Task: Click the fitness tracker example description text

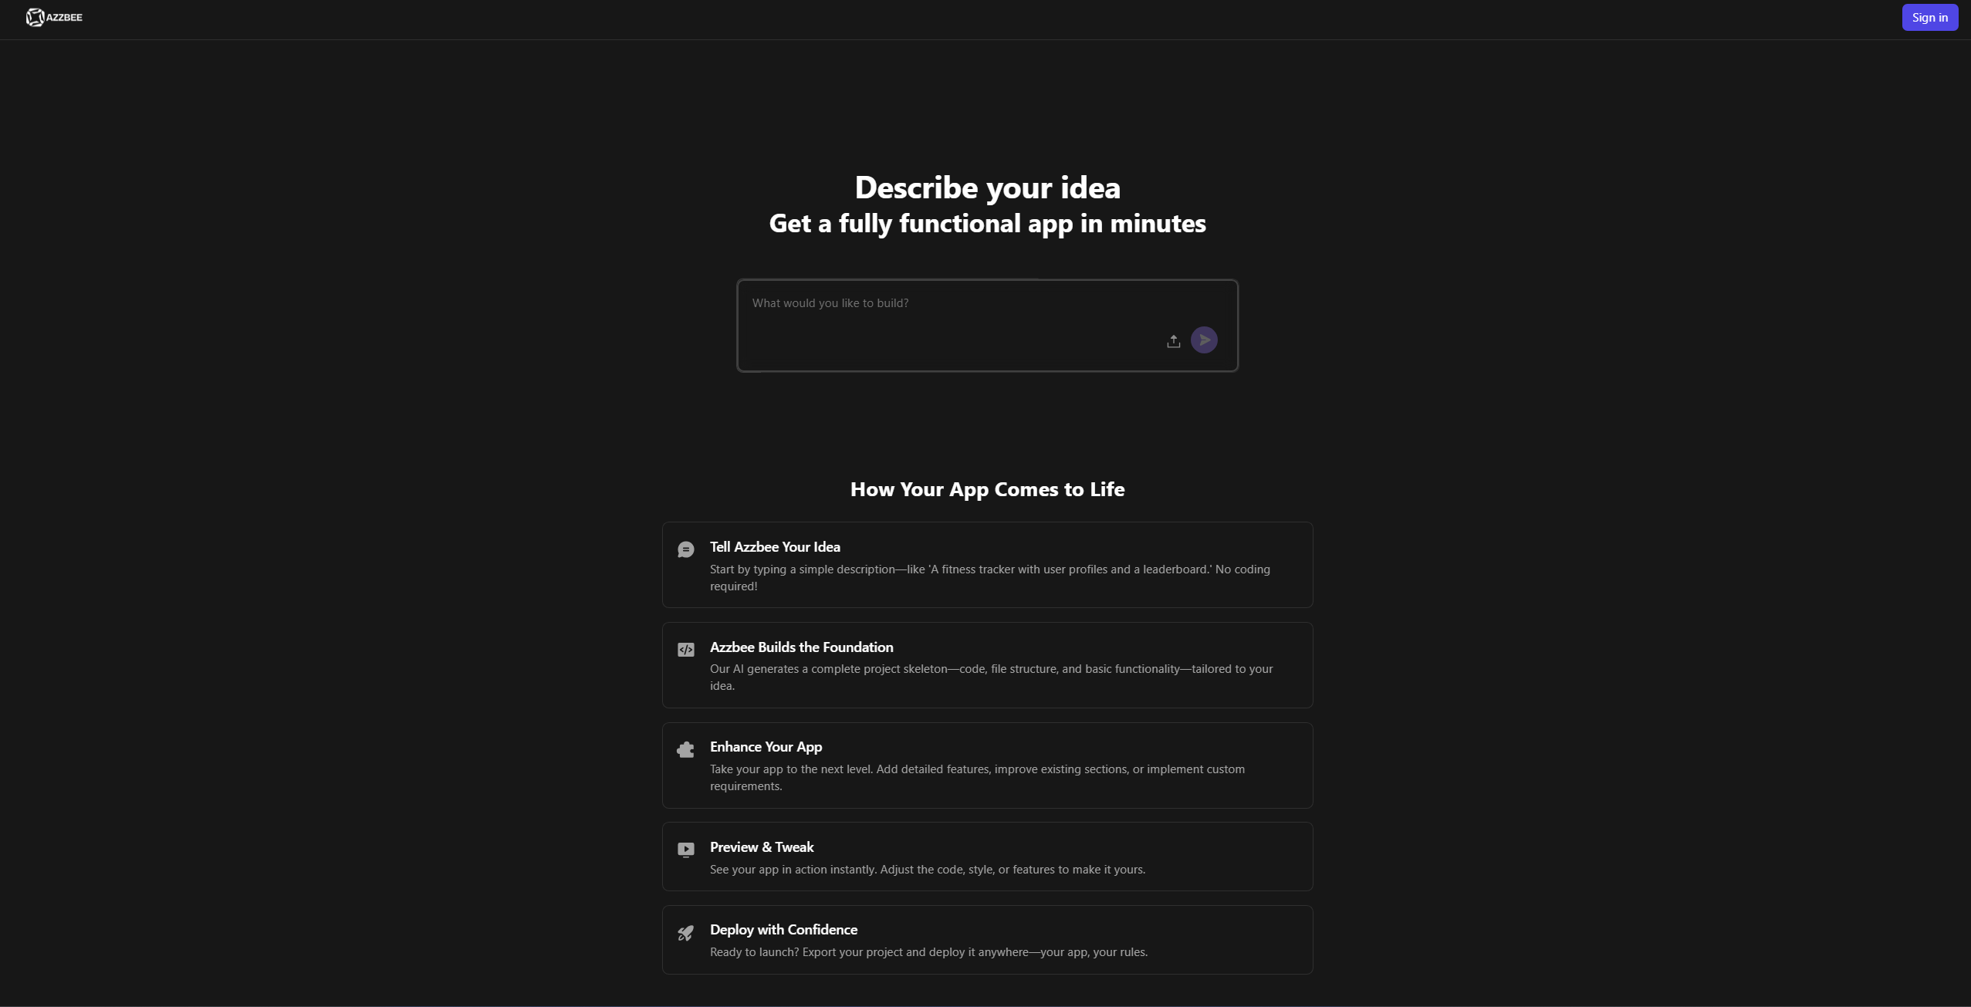Action: [x=990, y=578]
